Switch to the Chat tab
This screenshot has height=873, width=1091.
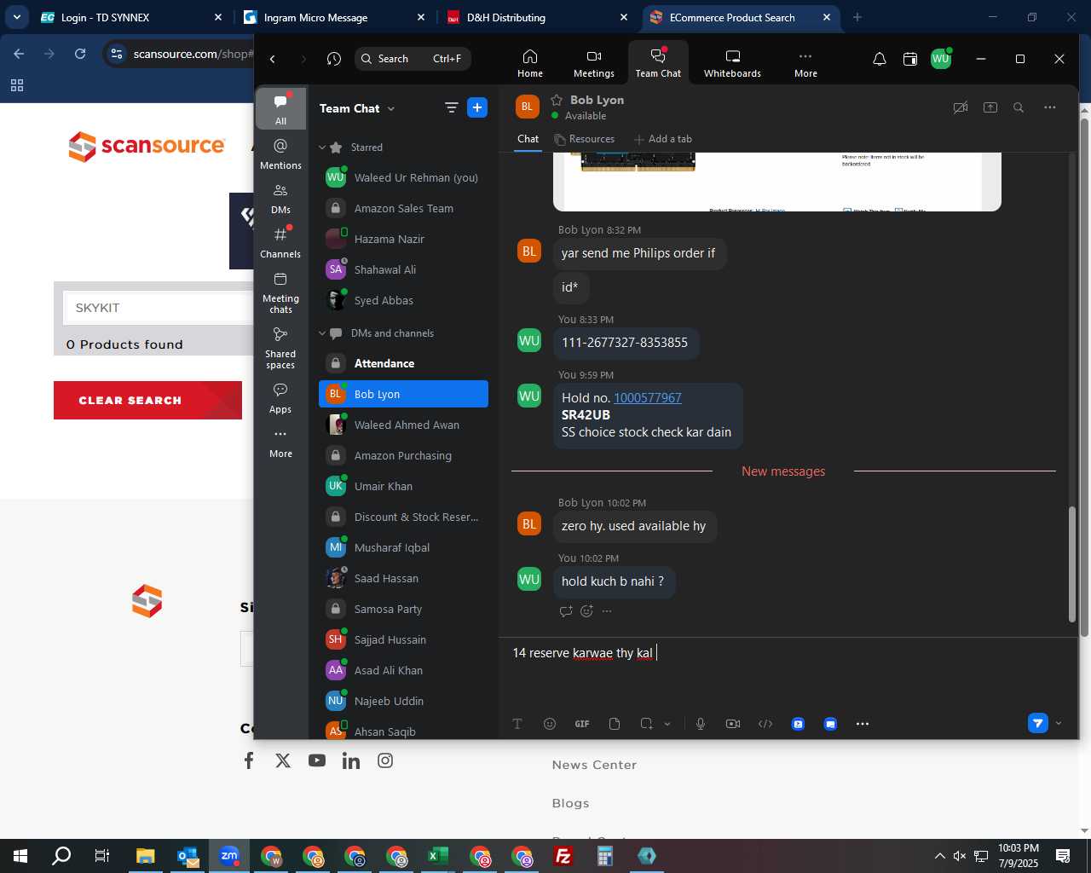(528, 139)
